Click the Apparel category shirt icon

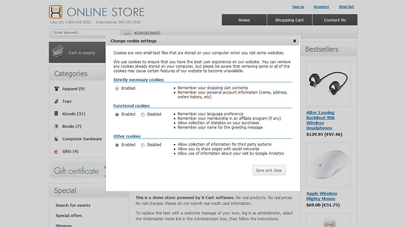tap(57, 89)
